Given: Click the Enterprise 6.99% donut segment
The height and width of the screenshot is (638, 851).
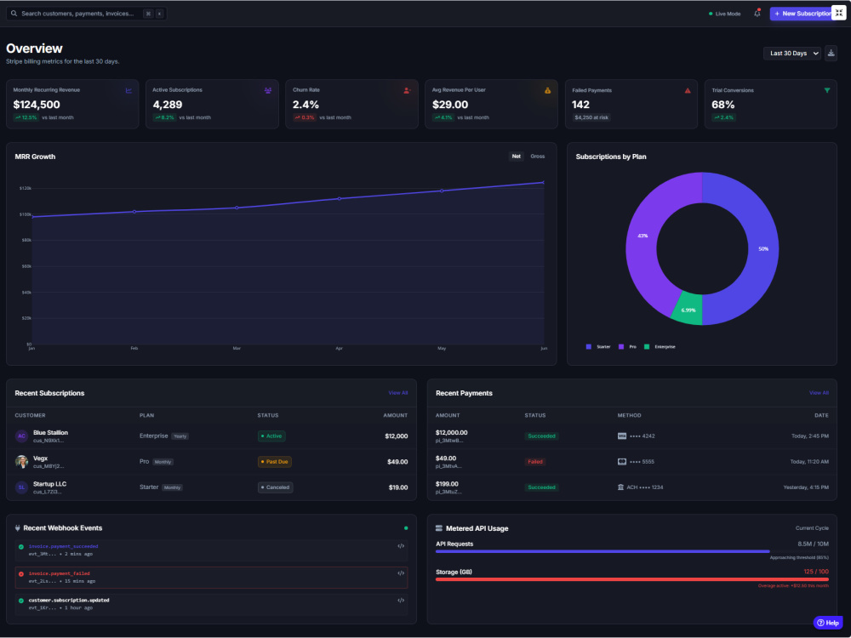Looking at the screenshot, I should pos(688,310).
